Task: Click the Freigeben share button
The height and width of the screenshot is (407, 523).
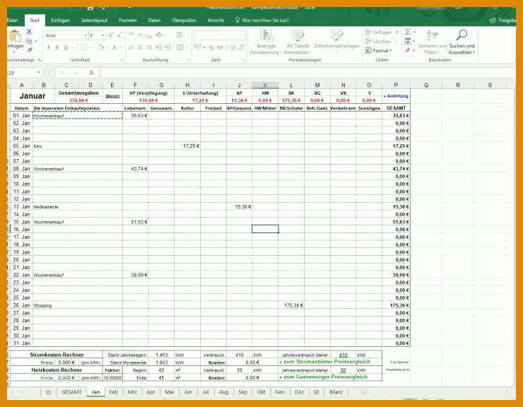Action: point(503,20)
